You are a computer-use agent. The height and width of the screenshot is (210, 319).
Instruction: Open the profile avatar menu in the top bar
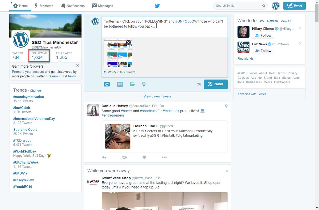pyautogui.click(x=276, y=6)
